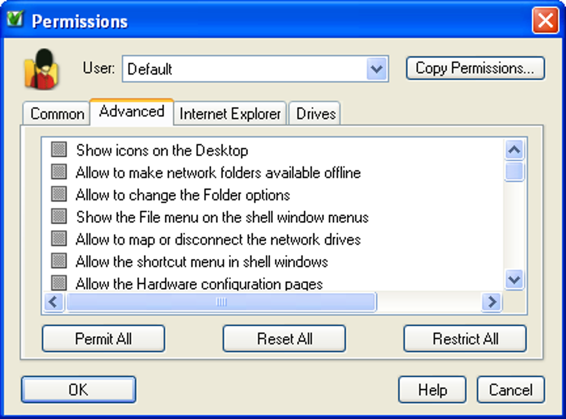This screenshot has height=419, width=566.
Task: Enable Allow the shortcut menu in shell windows
Action: click(x=58, y=261)
